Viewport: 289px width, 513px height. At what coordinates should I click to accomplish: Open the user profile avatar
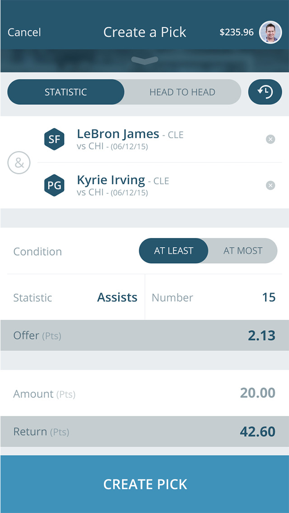(x=270, y=33)
